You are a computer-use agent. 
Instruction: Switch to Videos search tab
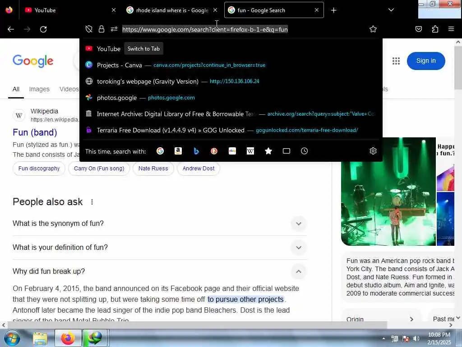click(69, 89)
